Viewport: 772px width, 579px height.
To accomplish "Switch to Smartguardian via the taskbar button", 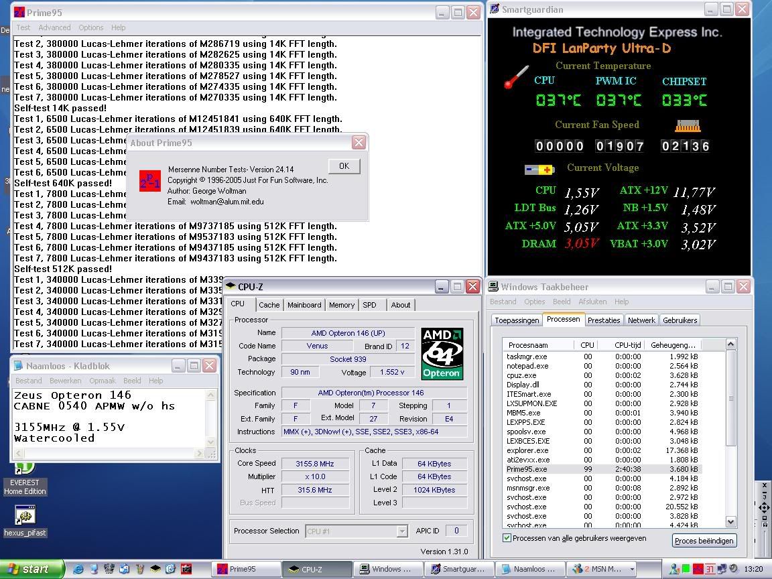I will coord(459,569).
